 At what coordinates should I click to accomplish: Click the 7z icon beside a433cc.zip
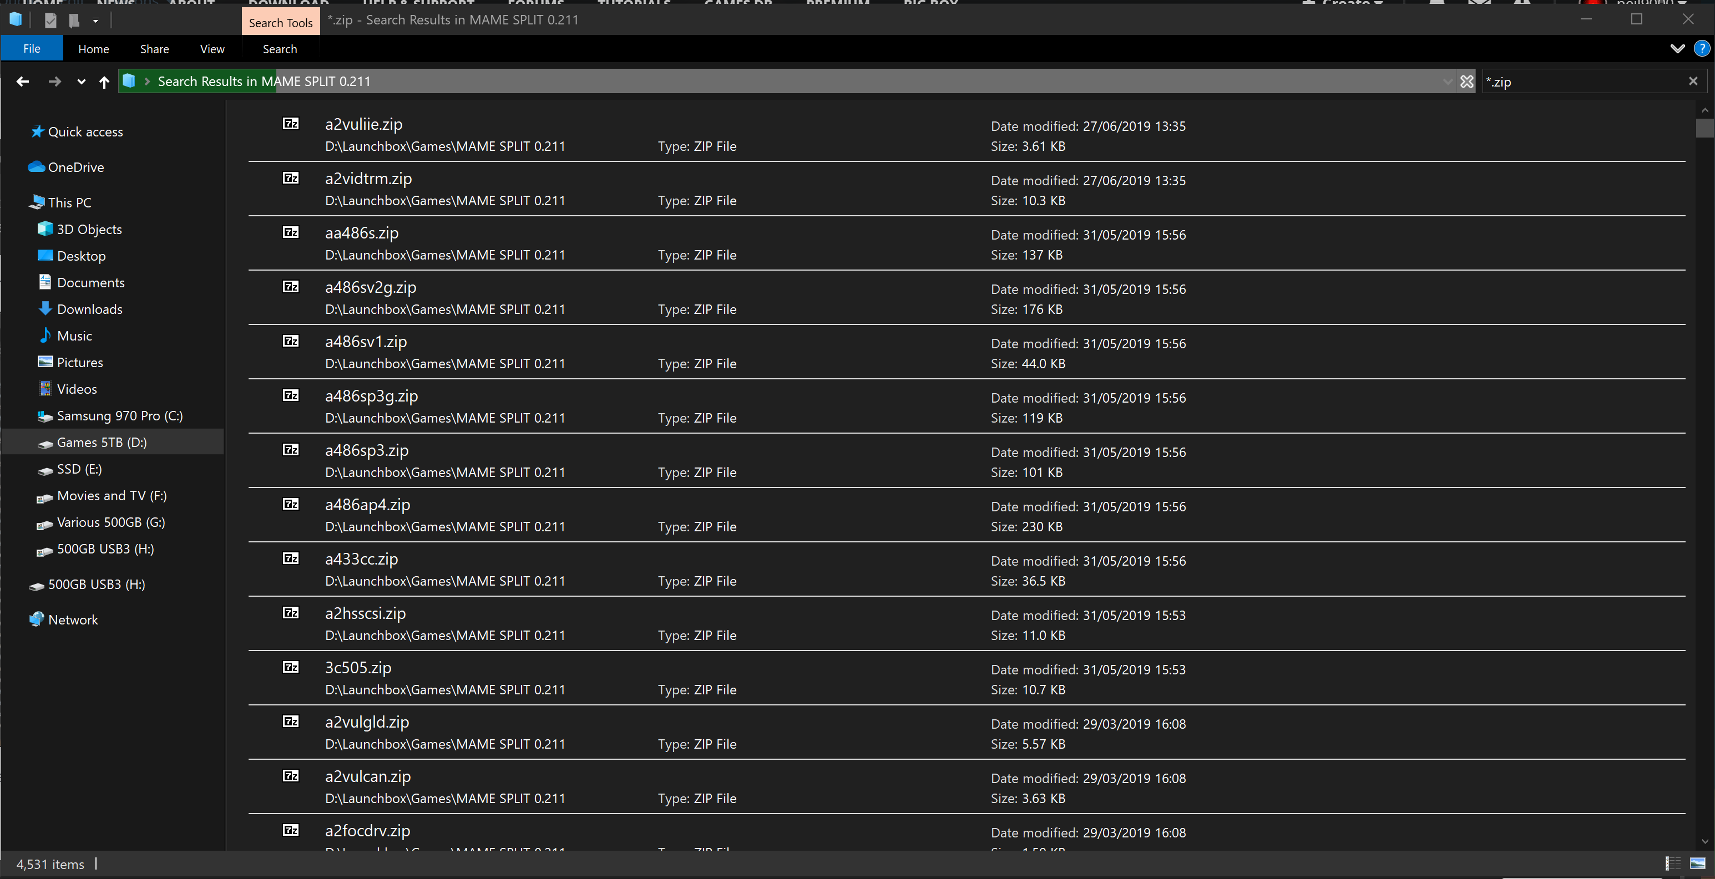(x=291, y=558)
